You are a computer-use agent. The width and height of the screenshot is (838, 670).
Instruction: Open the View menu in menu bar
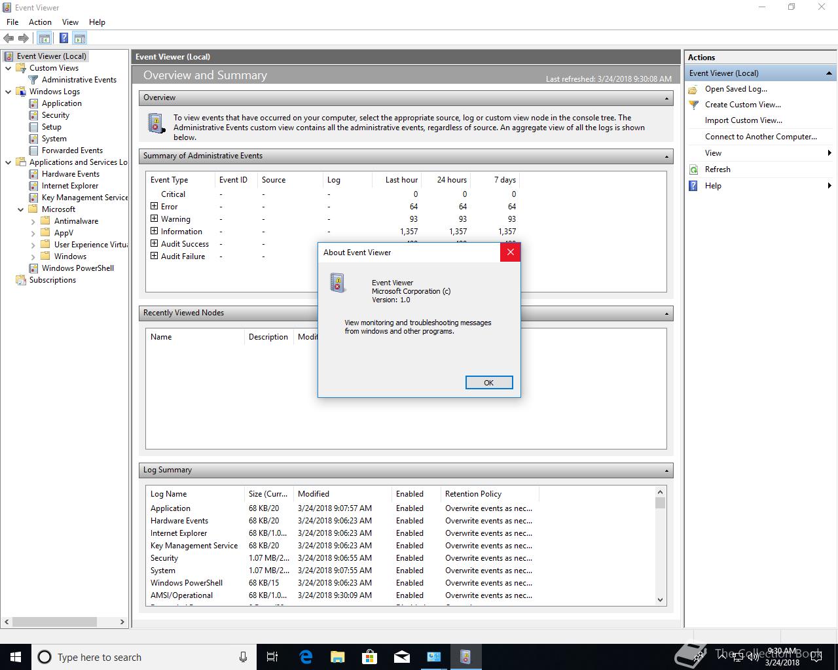pyautogui.click(x=70, y=22)
